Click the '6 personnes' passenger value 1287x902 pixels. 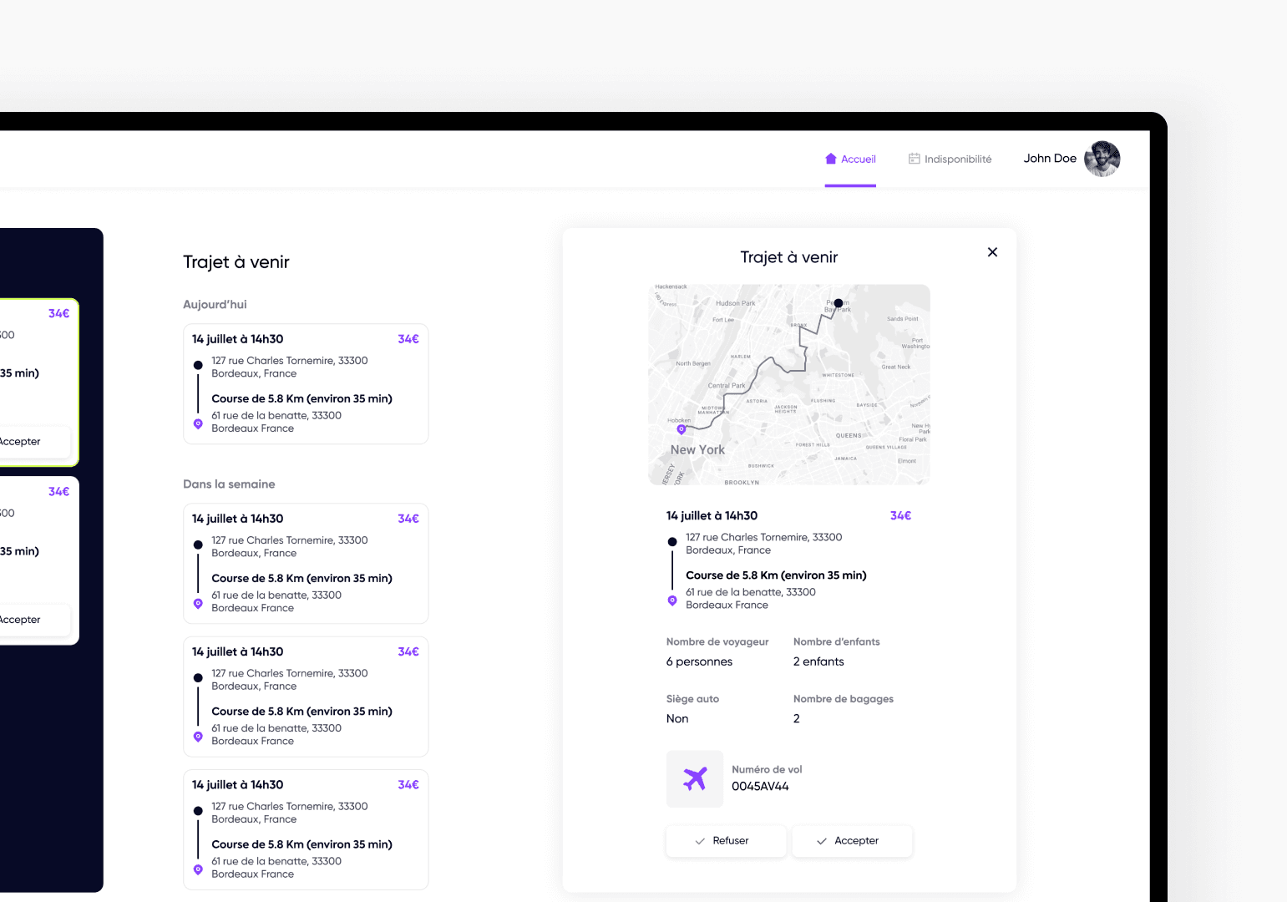tap(699, 661)
